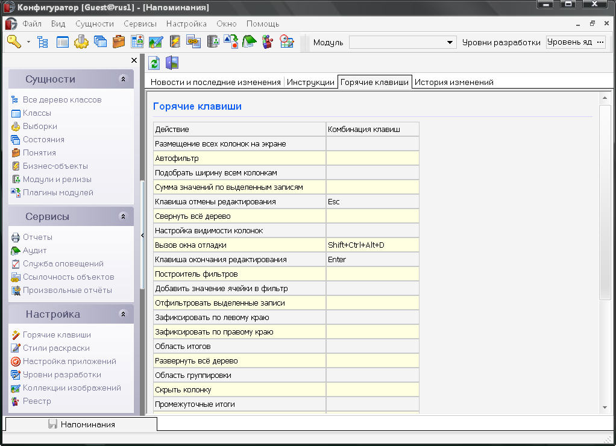Click the hotkeys page scroll down arrow

[605, 407]
